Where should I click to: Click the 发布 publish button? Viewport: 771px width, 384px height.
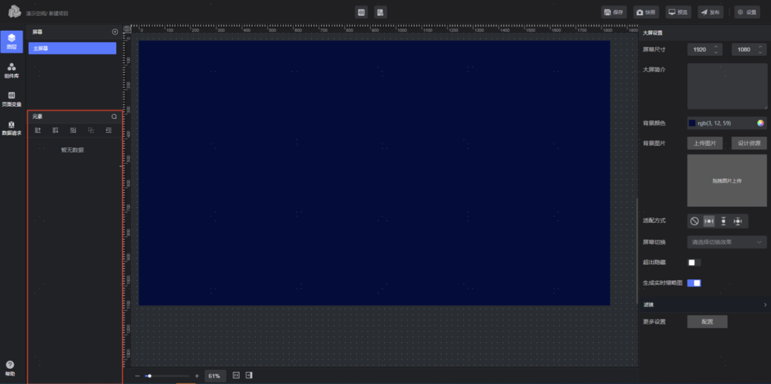click(x=710, y=12)
